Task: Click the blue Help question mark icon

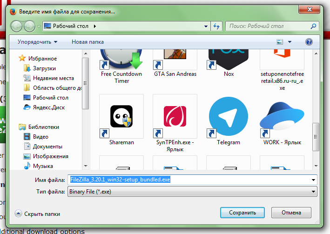Action: click(x=309, y=42)
